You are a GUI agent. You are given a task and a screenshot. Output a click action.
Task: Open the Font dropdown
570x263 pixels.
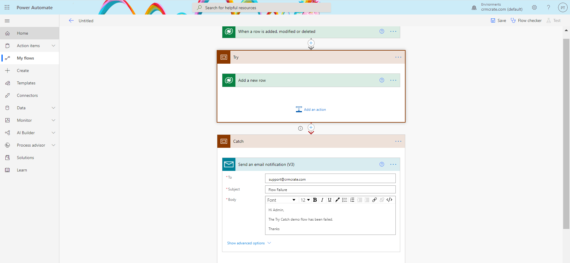[x=281, y=200]
